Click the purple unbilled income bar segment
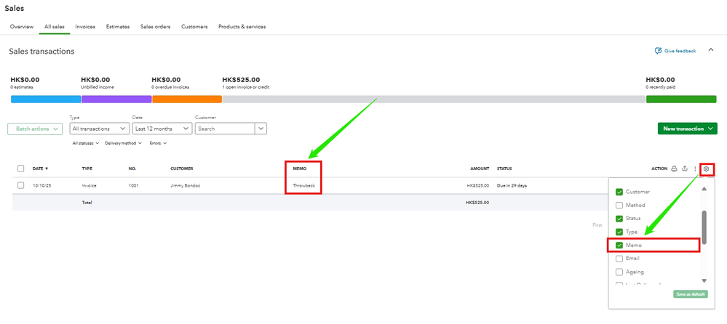 (x=117, y=99)
